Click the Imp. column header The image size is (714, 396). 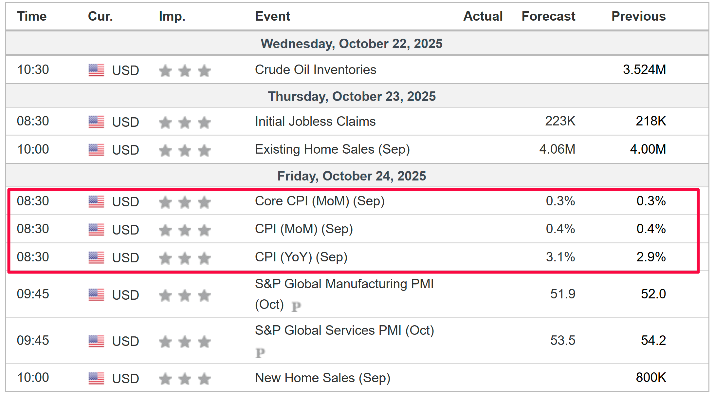[x=172, y=16]
